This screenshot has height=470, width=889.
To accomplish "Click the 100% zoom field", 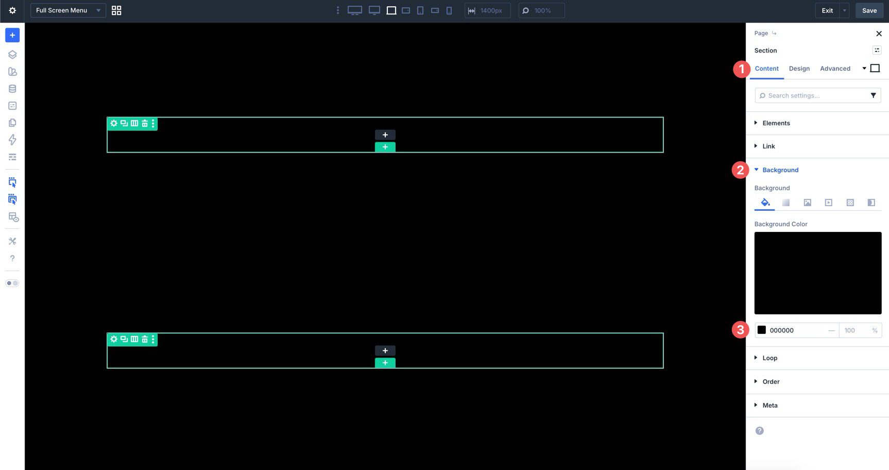I will point(541,10).
